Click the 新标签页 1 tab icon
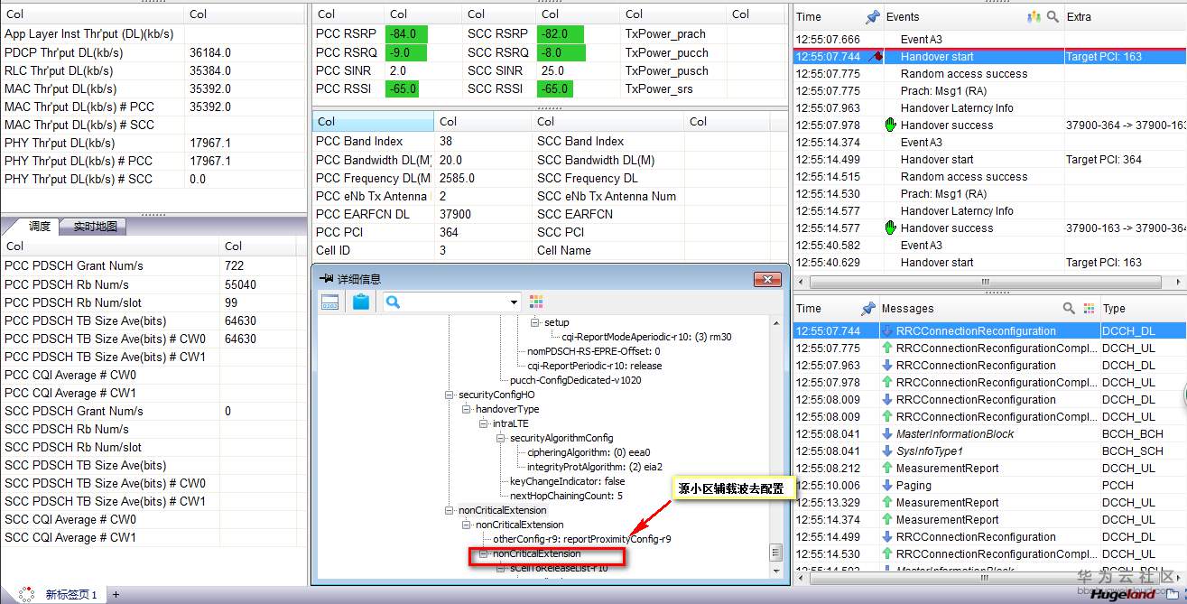Image resolution: width=1187 pixels, height=604 pixels. [x=27, y=594]
